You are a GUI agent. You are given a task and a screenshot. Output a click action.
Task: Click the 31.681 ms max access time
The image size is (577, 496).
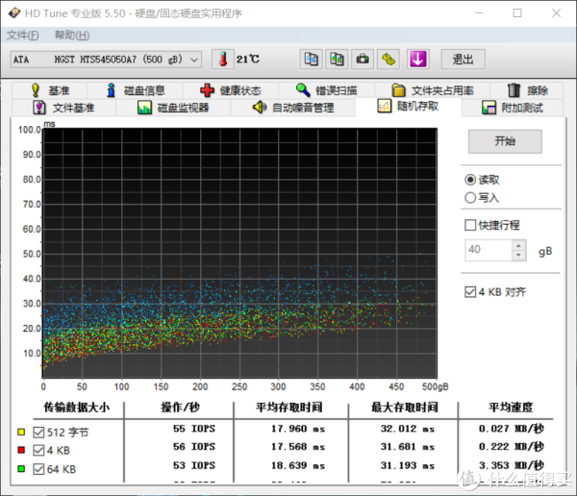[408, 447]
